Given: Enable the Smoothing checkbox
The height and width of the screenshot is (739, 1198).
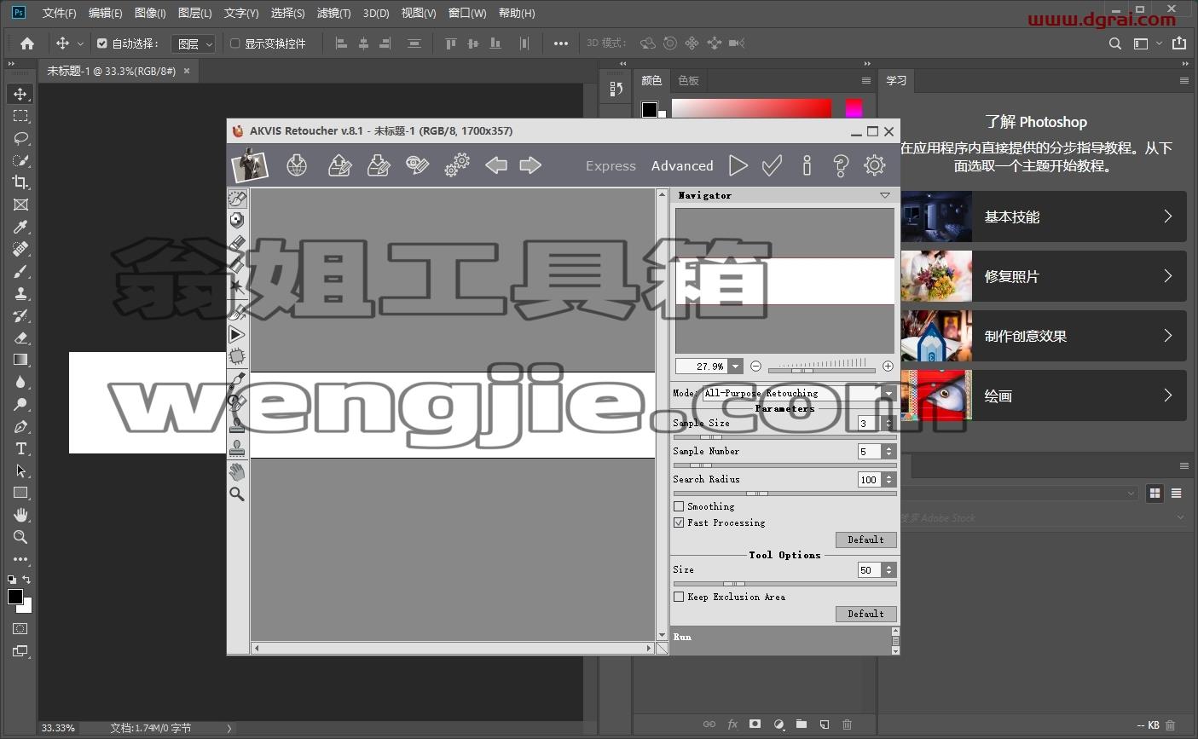Looking at the screenshot, I should pyautogui.click(x=679, y=506).
